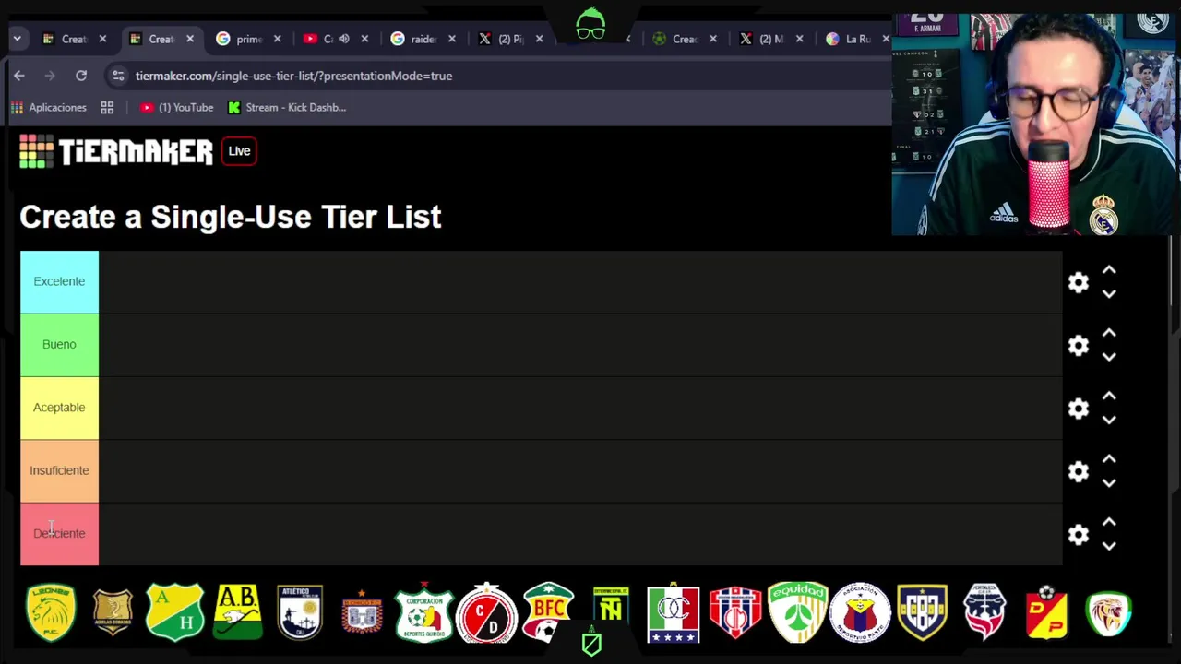The height and width of the screenshot is (664, 1181).
Task: Open the tab search dropdown chevron
Action: coord(17,39)
